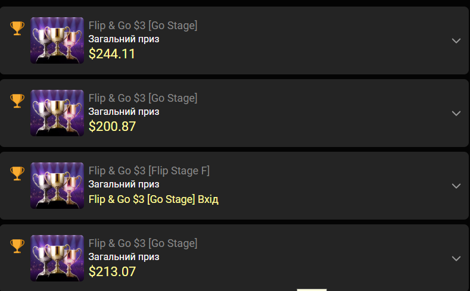Click the $200.87 prize amount

(x=112, y=126)
